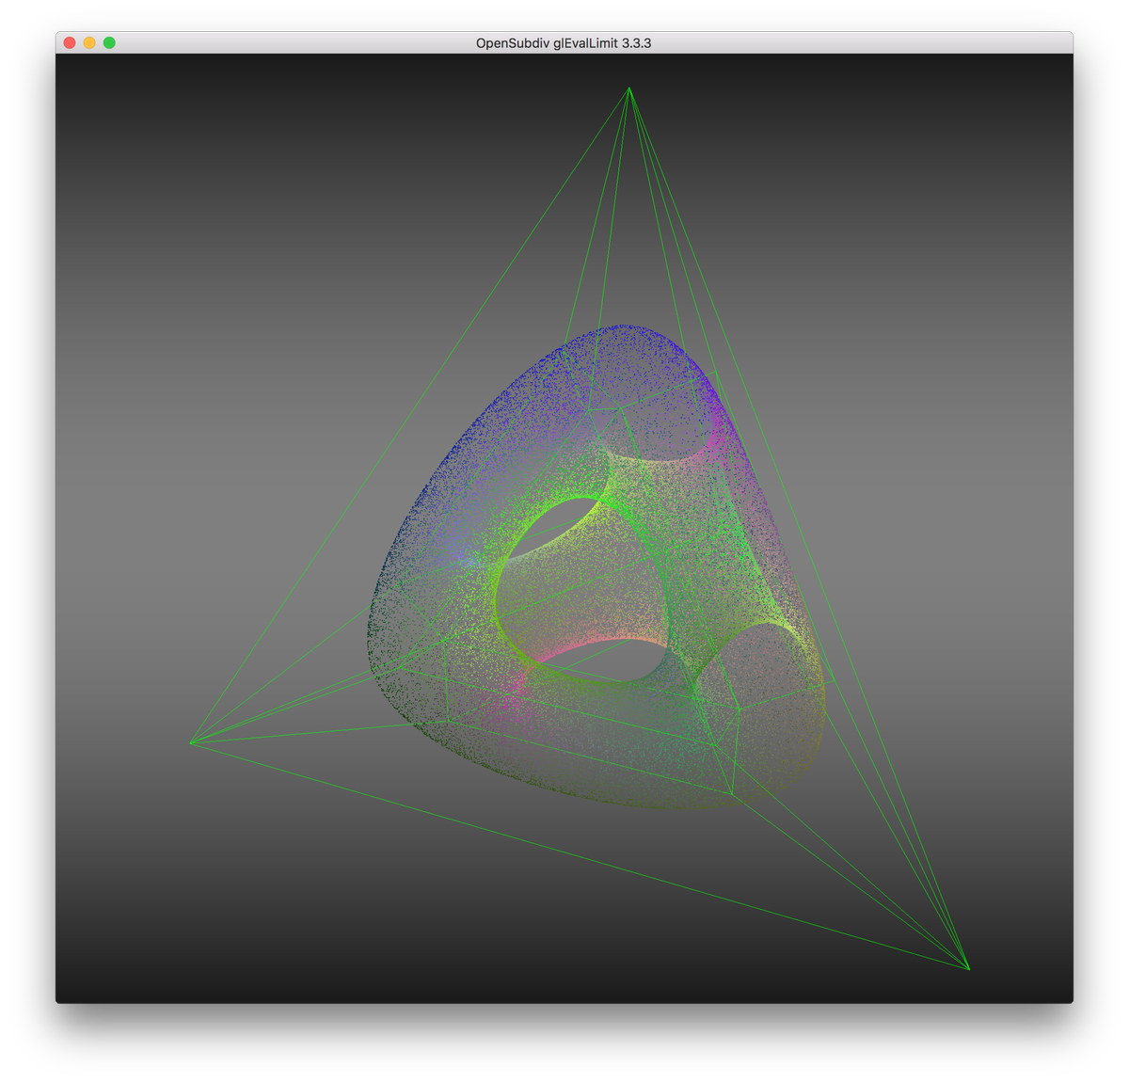The height and width of the screenshot is (1083, 1129).
Task: Click the red close traffic-light button
Action: pos(70,42)
